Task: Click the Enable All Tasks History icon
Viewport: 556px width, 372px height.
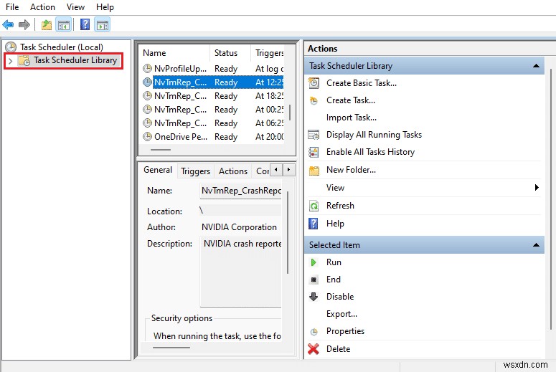Action: pos(314,152)
